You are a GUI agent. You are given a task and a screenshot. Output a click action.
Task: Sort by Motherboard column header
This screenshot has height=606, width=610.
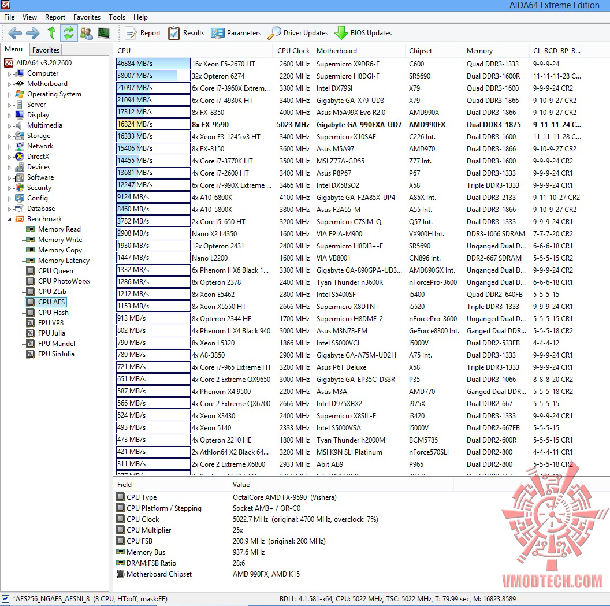tap(359, 51)
